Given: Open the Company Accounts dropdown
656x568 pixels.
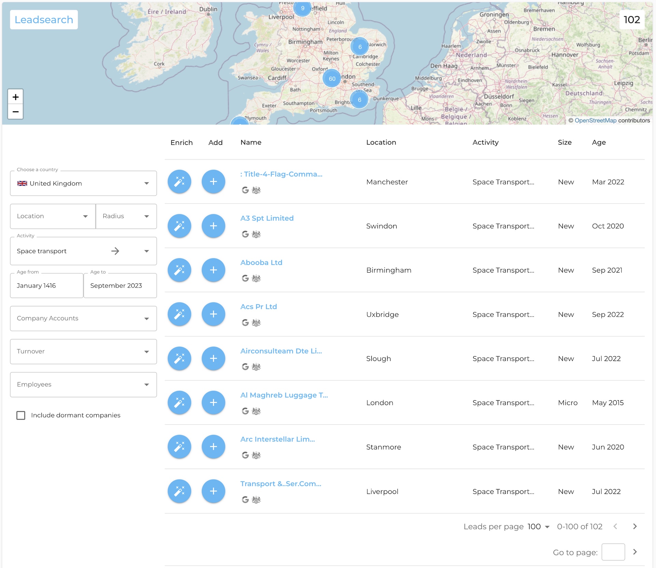Looking at the screenshot, I should [x=83, y=318].
